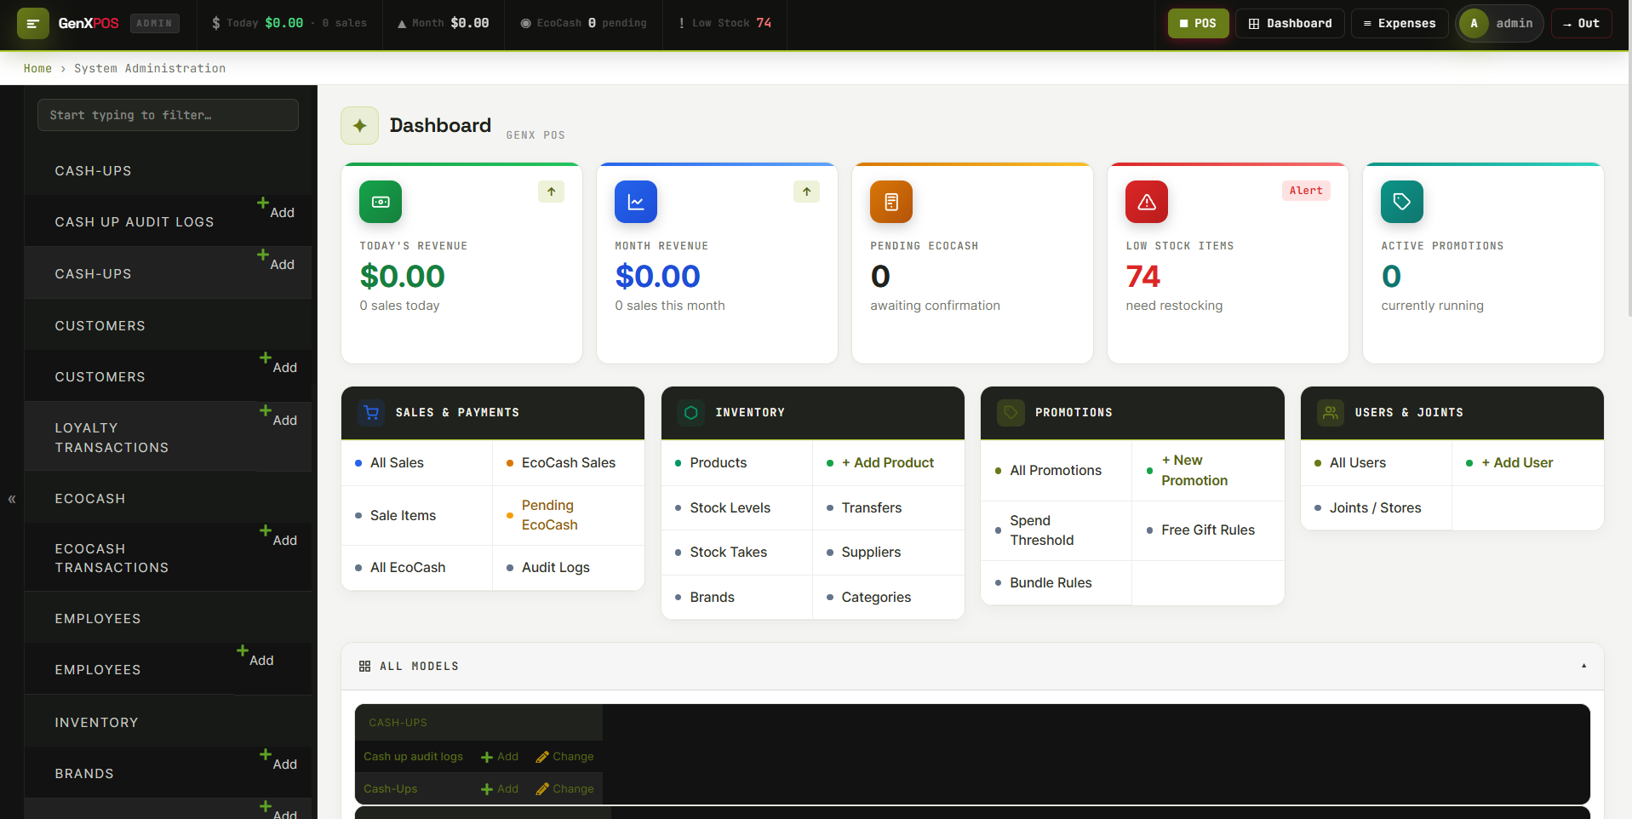
Task: Go to Home breadcrumb
Action: tap(37, 69)
